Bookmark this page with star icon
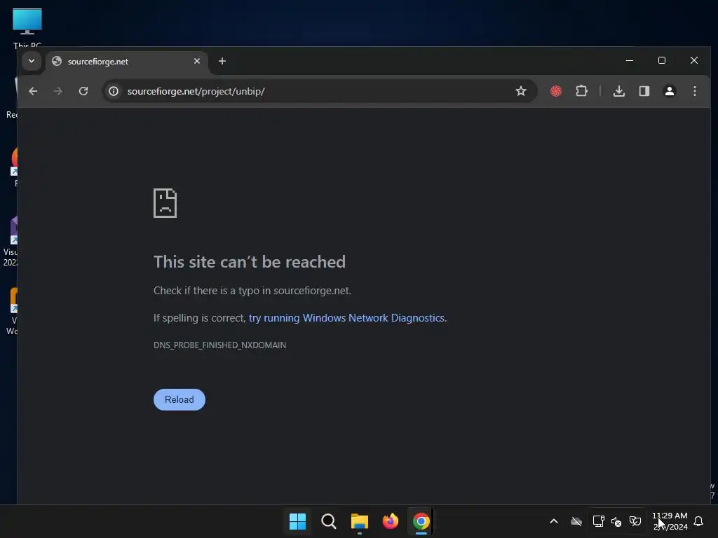 (x=521, y=91)
